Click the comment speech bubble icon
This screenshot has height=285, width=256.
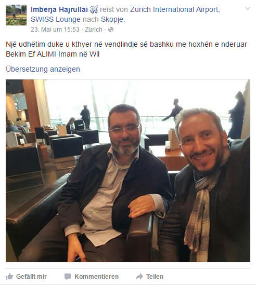click(68, 277)
